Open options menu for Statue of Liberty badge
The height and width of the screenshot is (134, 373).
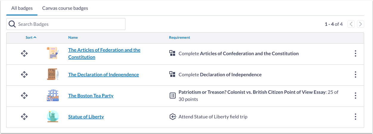pyautogui.click(x=355, y=117)
